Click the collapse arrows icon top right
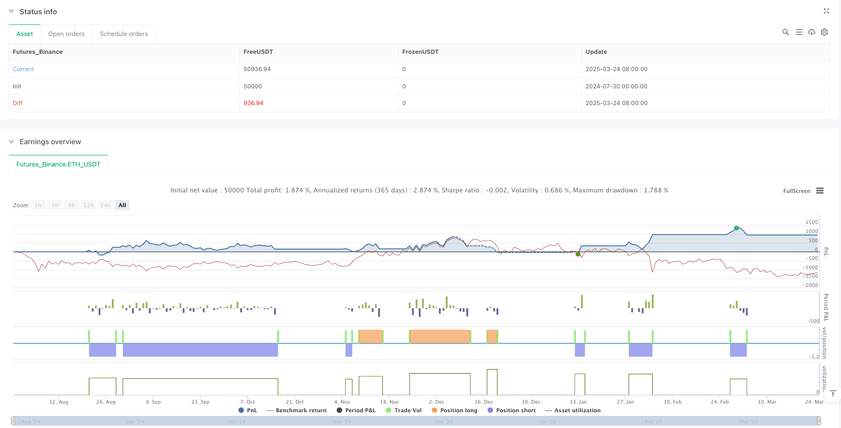Screen dimensions: 841x428 pos(826,11)
